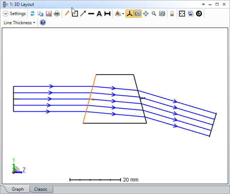Expand the Settings chevron

point(5,14)
